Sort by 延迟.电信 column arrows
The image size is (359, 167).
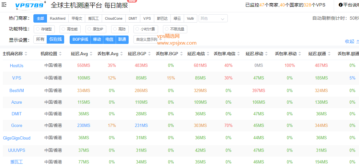208,54
